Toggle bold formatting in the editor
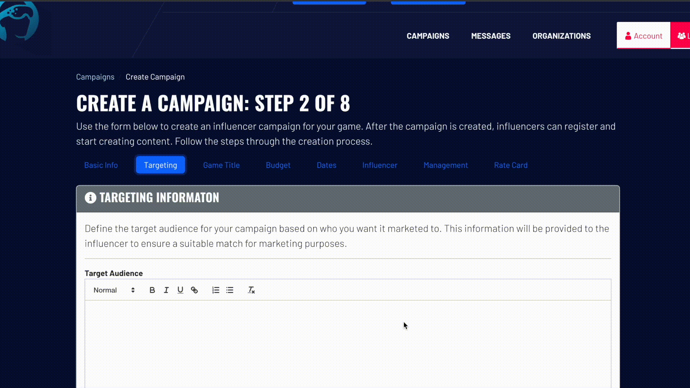This screenshot has width=690, height=388. click(152, 290)
